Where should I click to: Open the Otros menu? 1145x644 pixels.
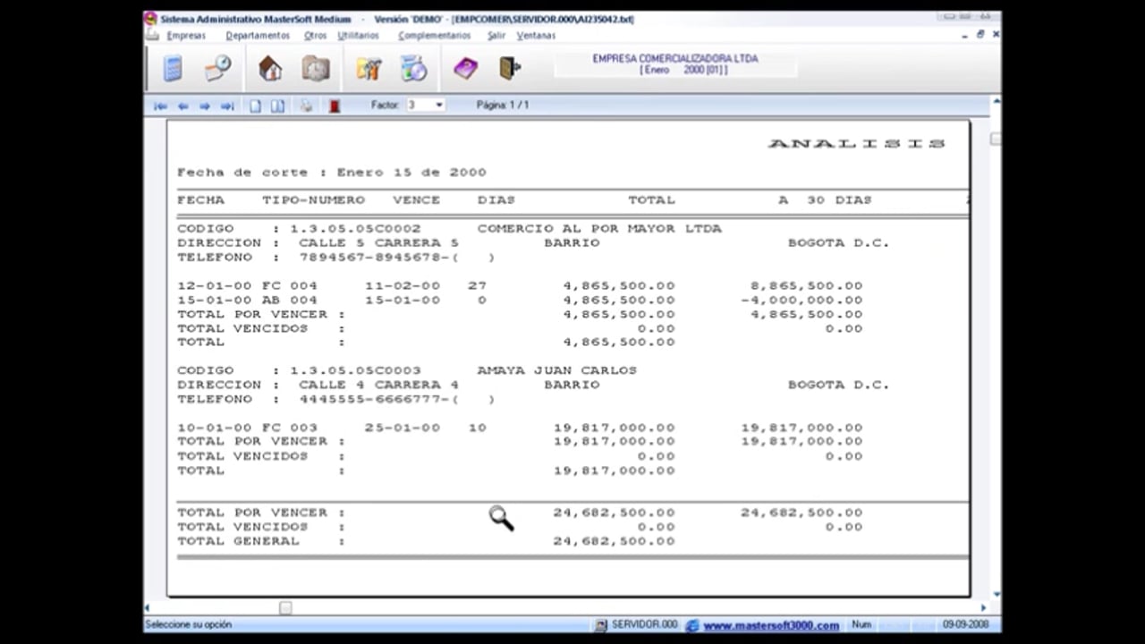tap(315, 36)
